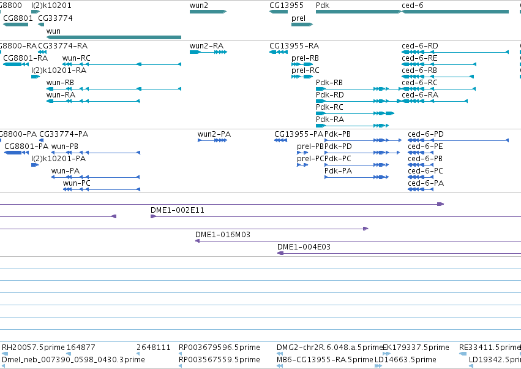Select transcript ced-6-RE
The width and height of the screenshot is (521, 369).
419,58
